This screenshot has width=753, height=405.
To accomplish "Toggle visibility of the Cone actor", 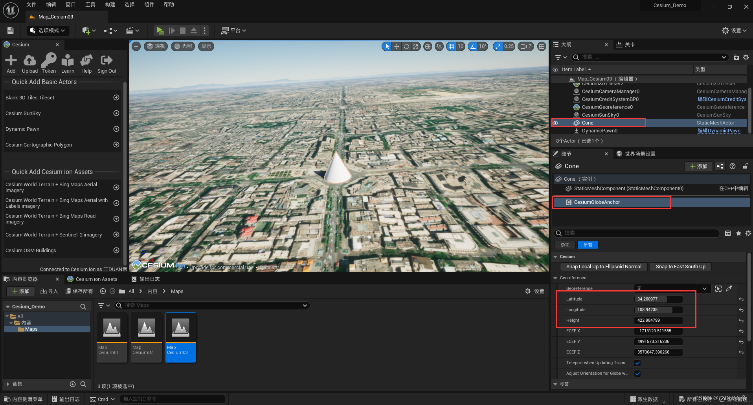I will [x=555, y=123].
